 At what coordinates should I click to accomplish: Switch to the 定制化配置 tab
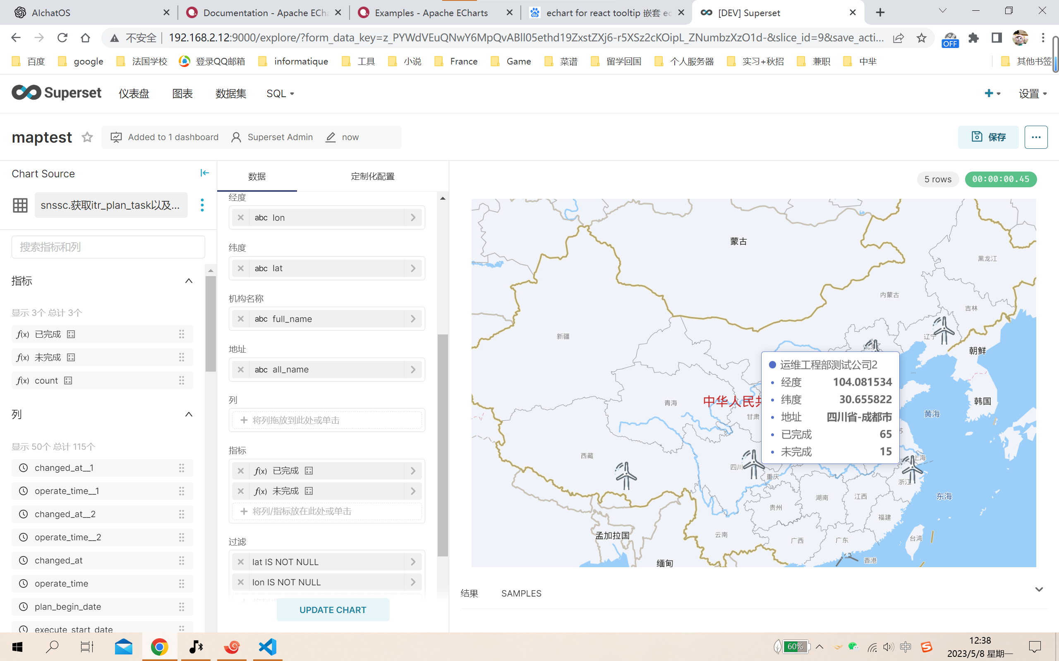373,177
